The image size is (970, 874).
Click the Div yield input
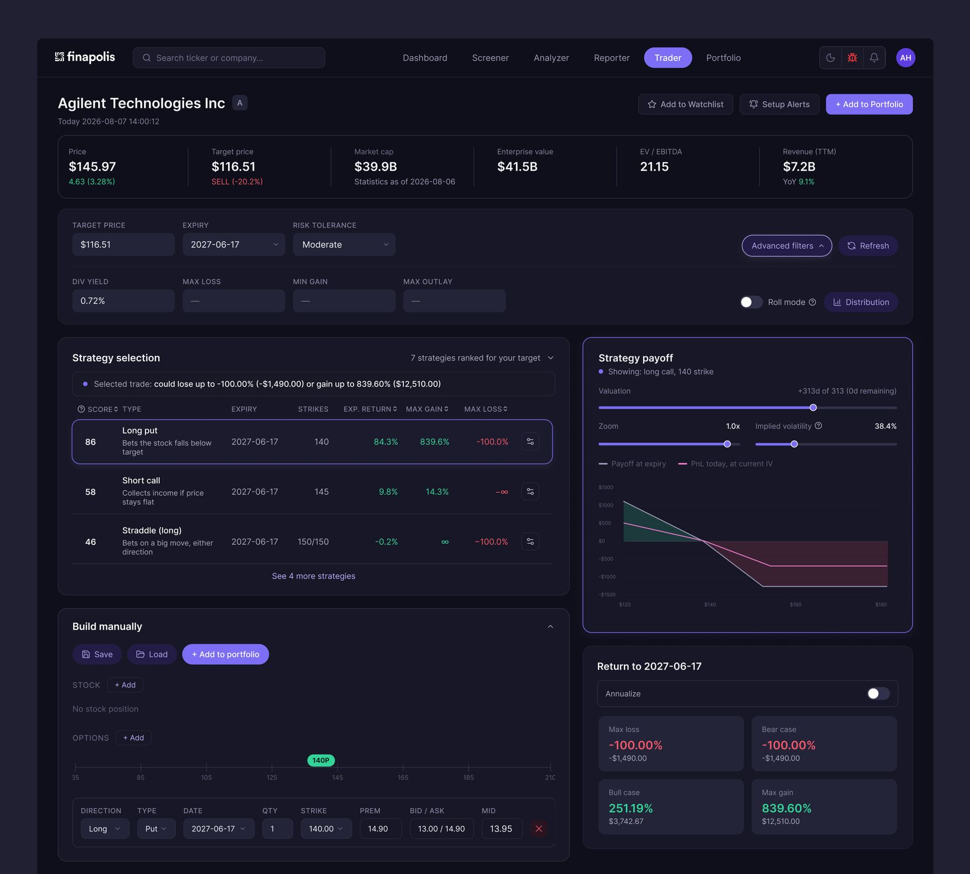(x=123, y=301)
